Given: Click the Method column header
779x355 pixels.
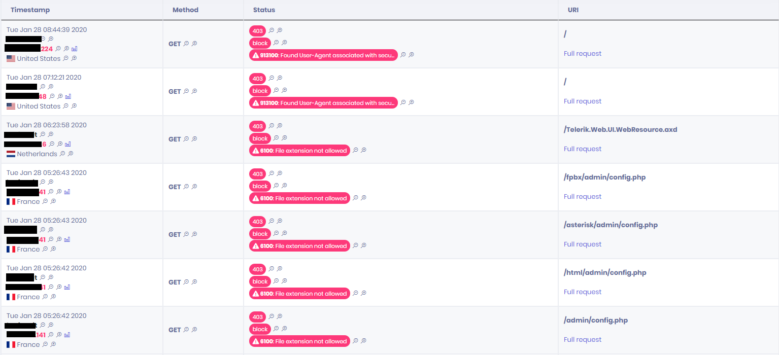Looking at the screenshot, I should (x=185, y=10).
